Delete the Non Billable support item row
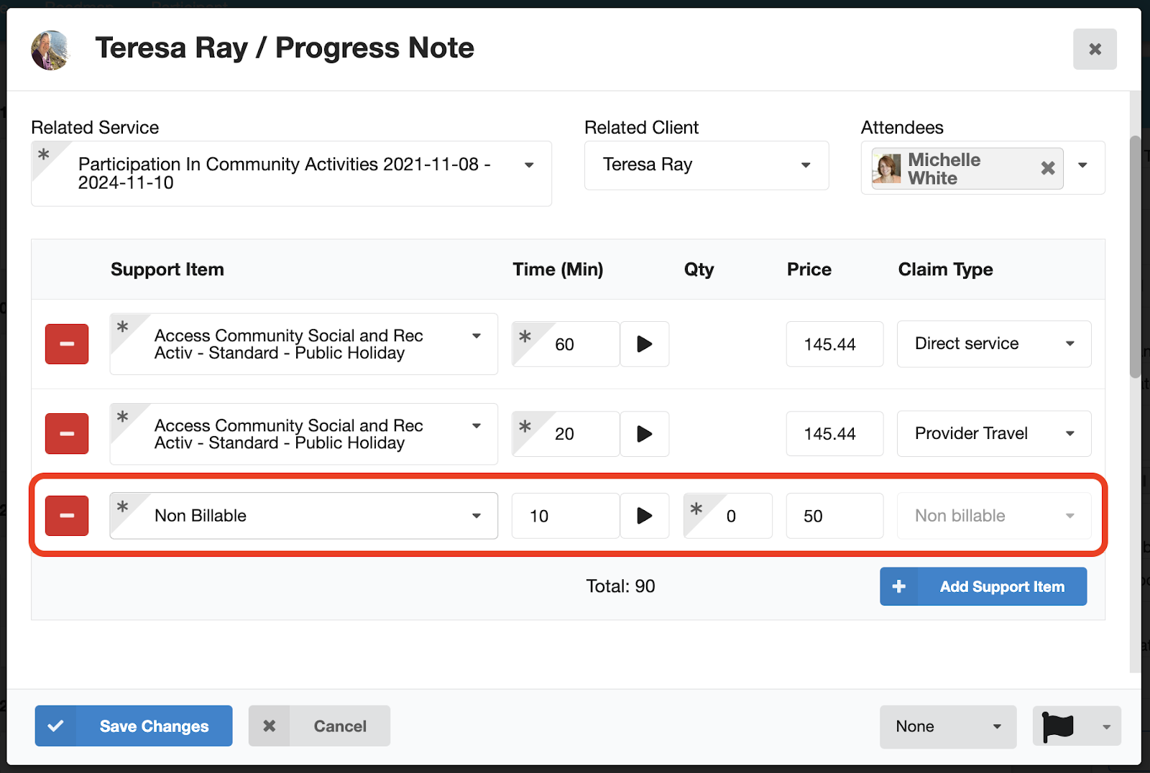 point(67,516)
